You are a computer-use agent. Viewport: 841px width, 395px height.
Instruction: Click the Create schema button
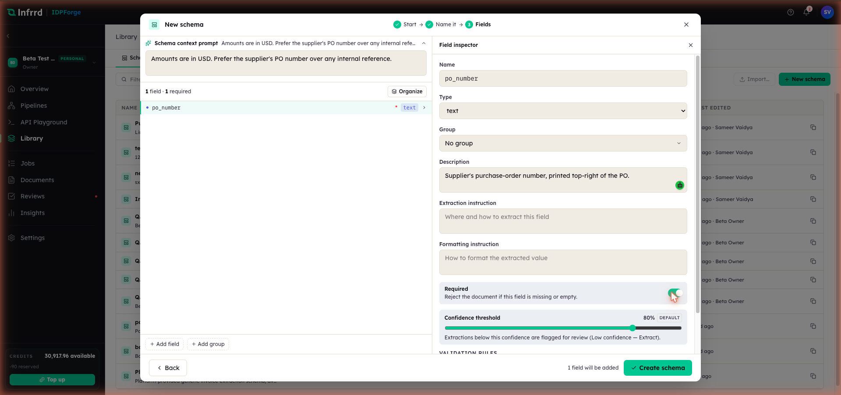pos(657,368)
